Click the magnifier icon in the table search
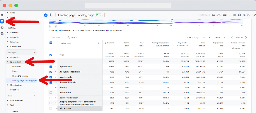Image resolution: width=256 pixels, height=113 pixels. (x=69, y=38)
